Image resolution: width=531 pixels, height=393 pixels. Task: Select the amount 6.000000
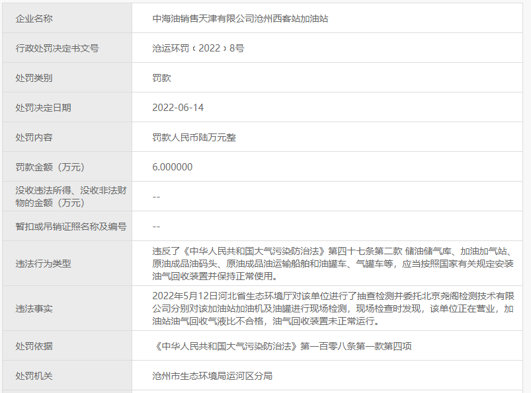coord(173,167)
